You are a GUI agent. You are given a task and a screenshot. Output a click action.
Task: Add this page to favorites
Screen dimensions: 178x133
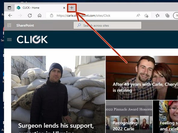pos(146,16)
